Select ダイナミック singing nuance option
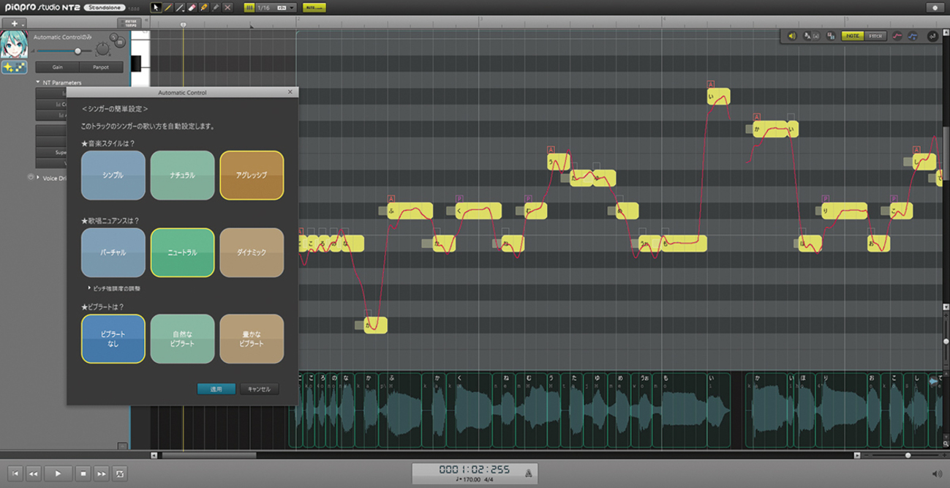Image resolution: width=950 pixels, height=488 pixels. pyautogui.click(x=252, y=252)
